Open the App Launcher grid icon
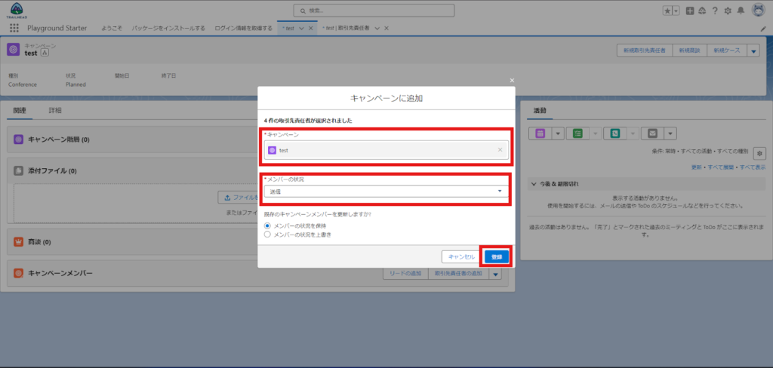Screen dimensions: 773x368 click(14, 28)
